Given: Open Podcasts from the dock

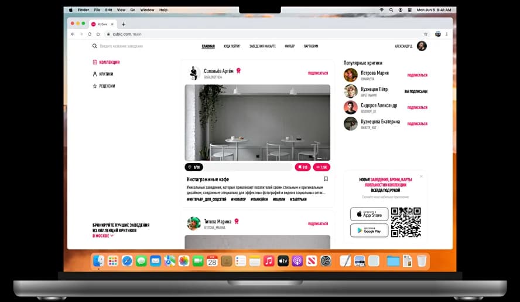Looking at the screenshot, I should click(297, 261).
